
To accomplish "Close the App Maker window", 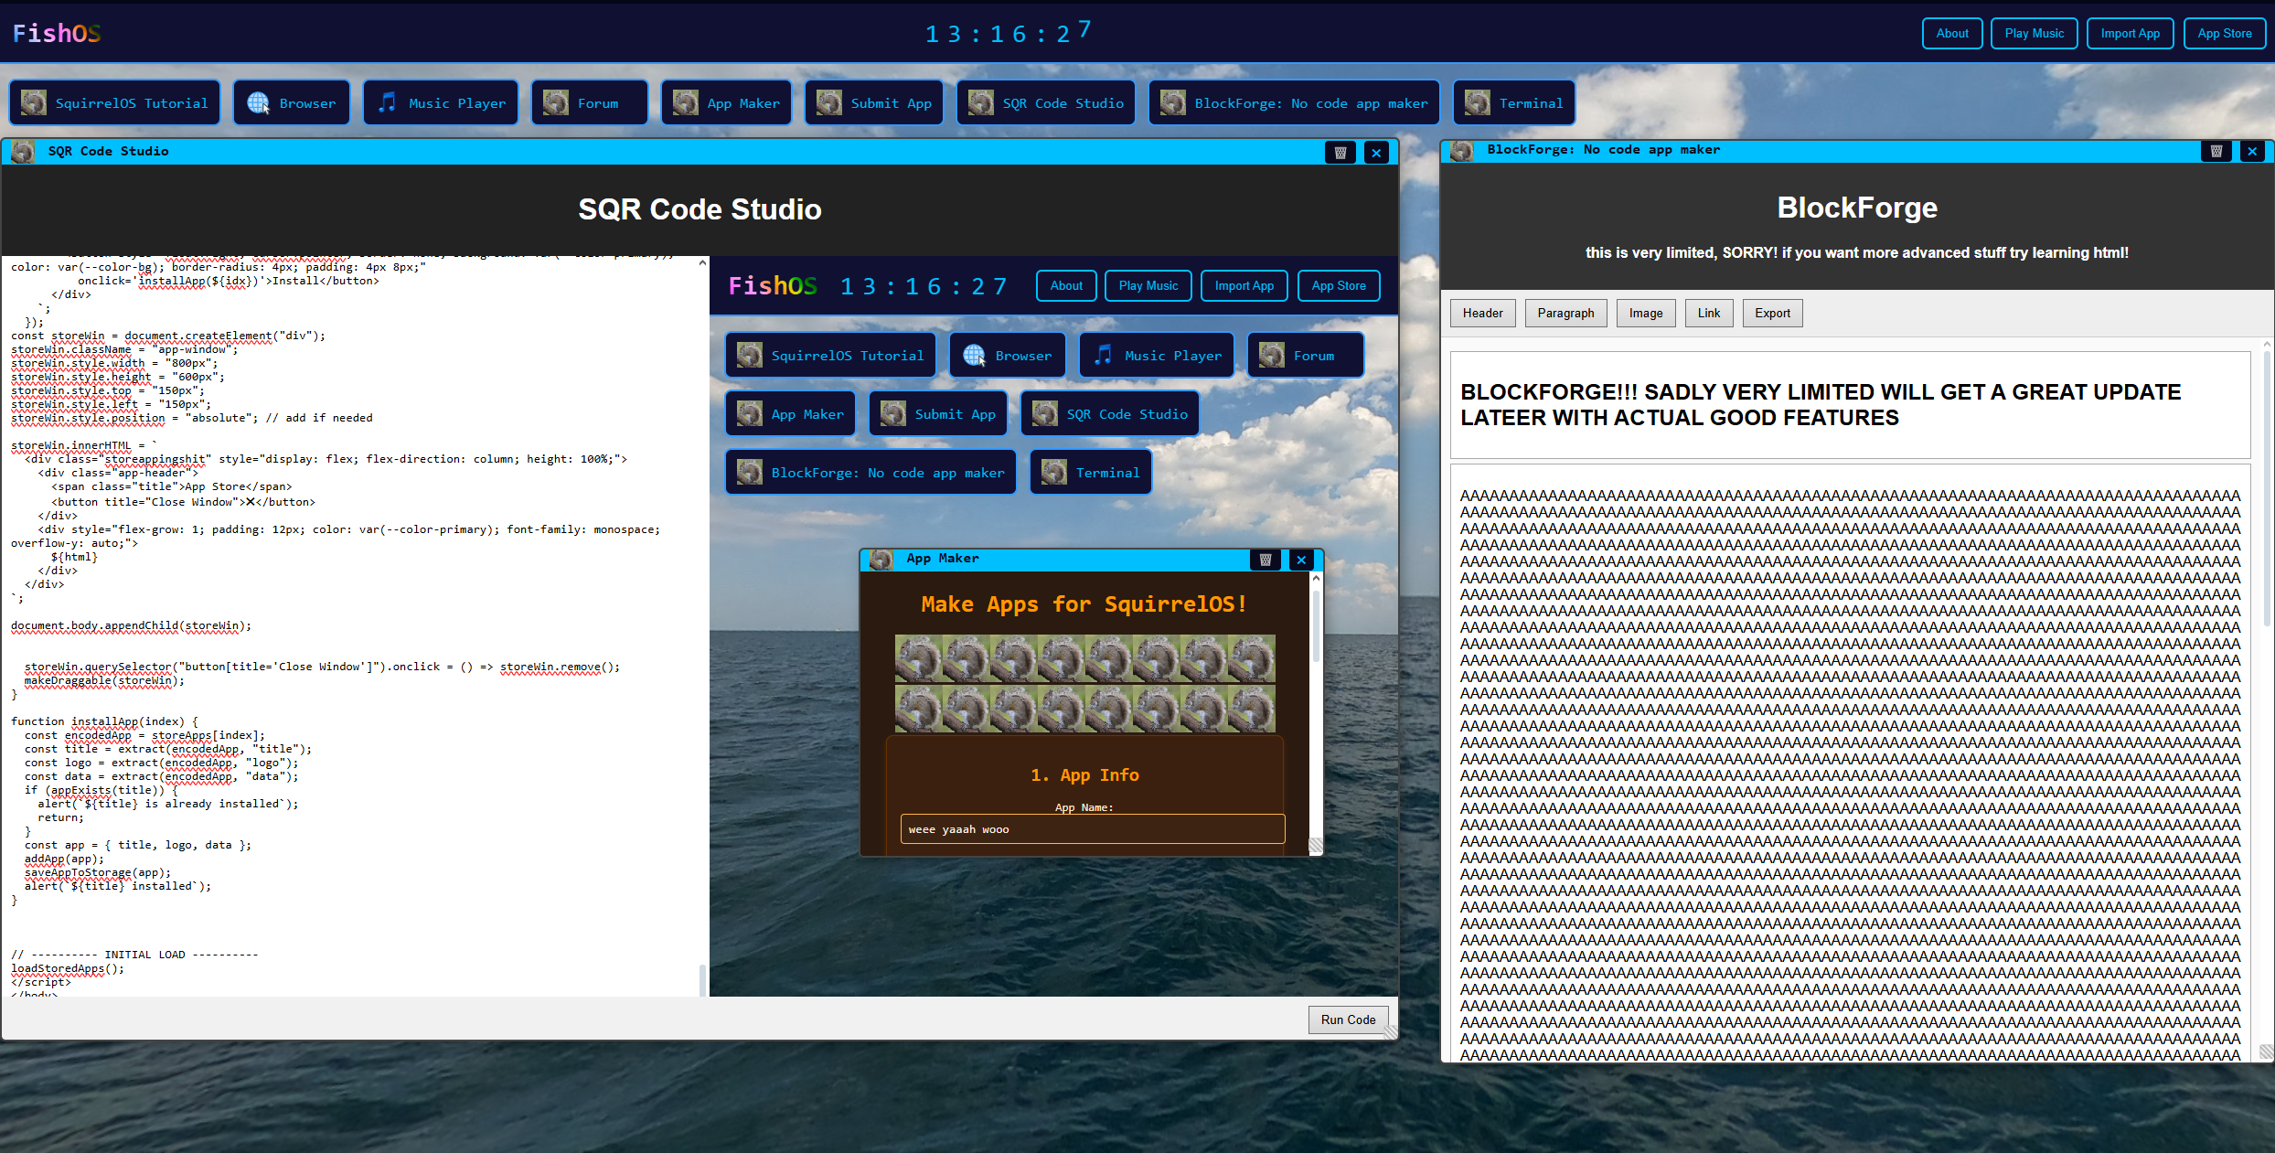I will pyautogui.click(x=1301, y=560).
